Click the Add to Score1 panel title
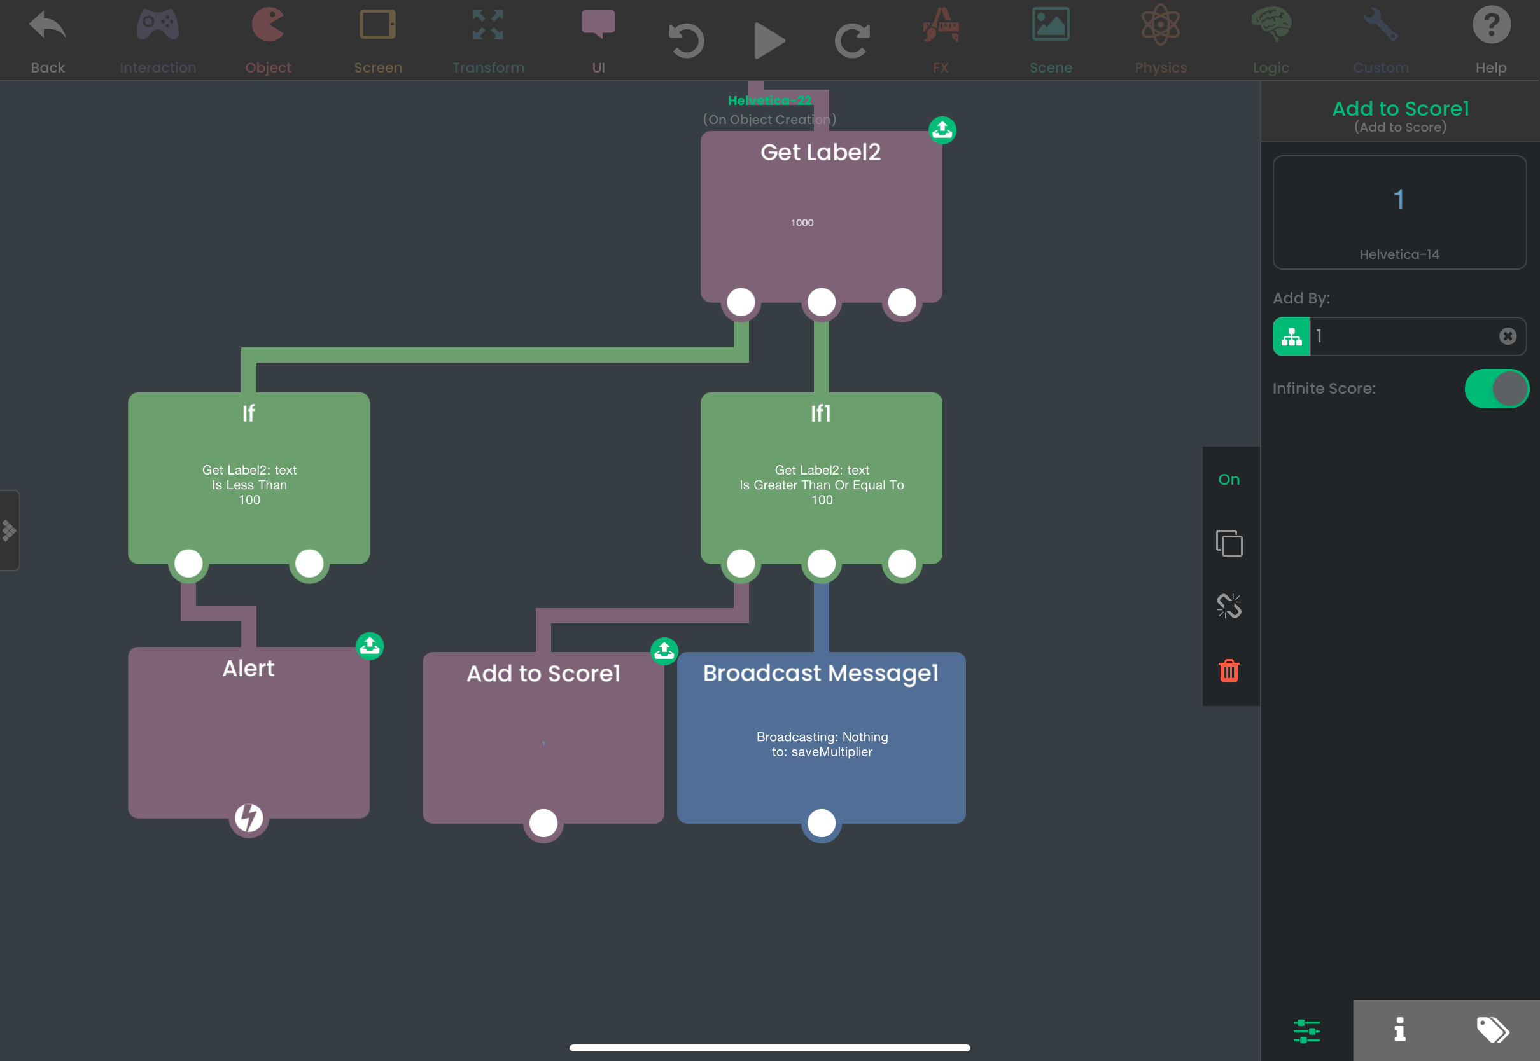1540x1061 pixels. (1401, 108)
